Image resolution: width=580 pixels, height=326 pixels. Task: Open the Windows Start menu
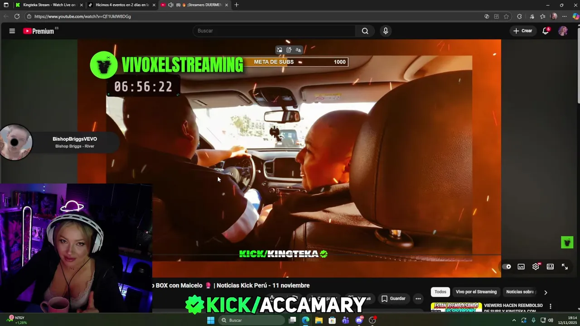211,320
